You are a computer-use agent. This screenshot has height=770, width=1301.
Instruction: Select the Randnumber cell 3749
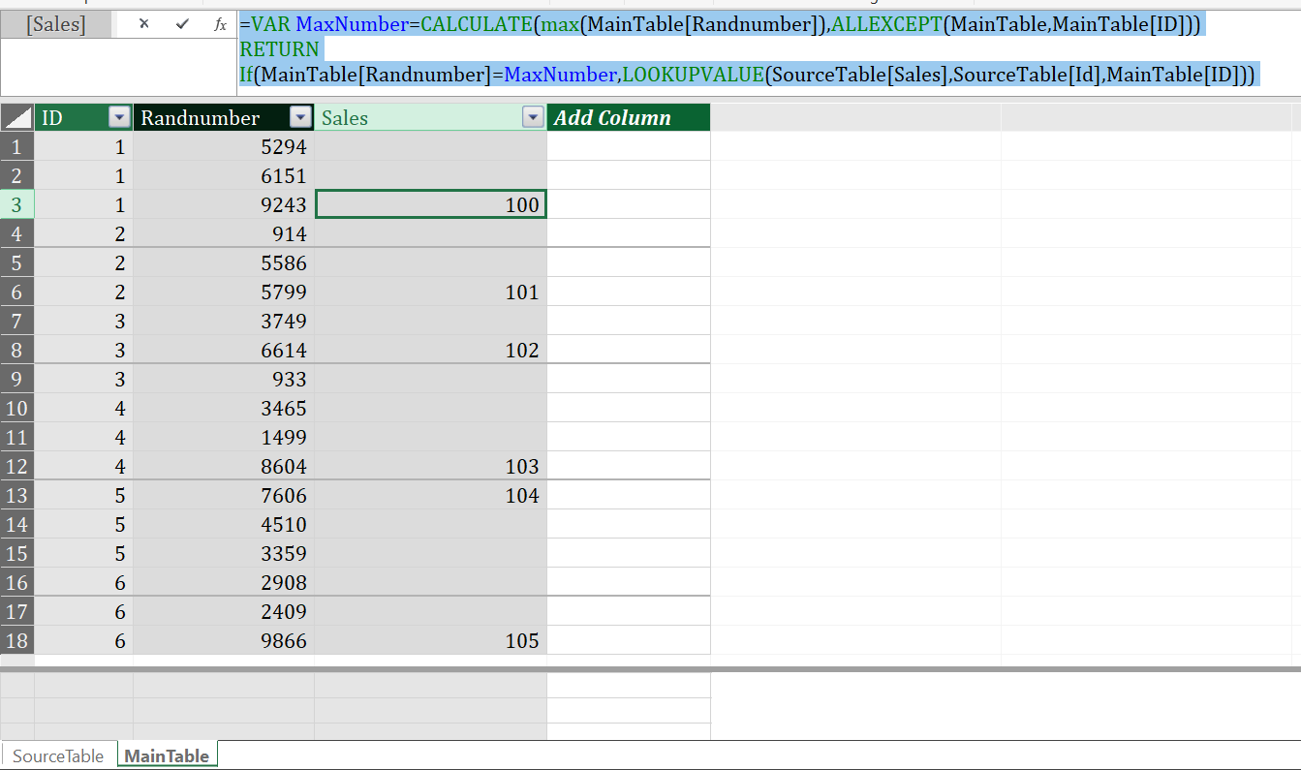coord(224,321)
